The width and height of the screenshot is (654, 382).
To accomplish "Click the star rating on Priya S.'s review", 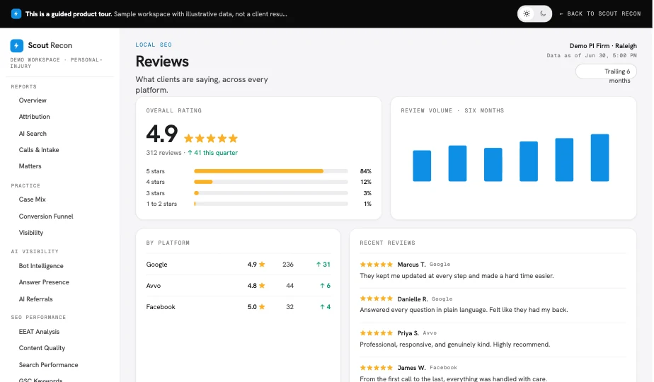I will click(x=377, y=332).
